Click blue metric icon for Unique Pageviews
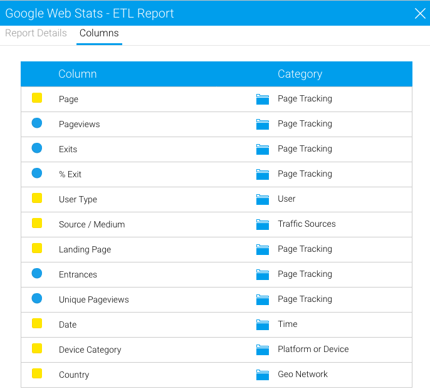The width and height of the screenshot is (430, 389). coord(37,298)
